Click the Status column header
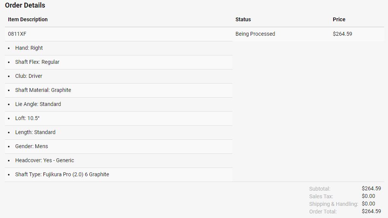 [x=243, y=19]
